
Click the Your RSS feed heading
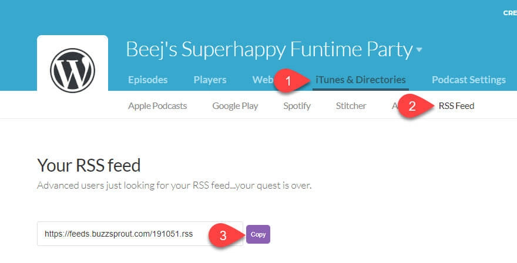point(89,165)
